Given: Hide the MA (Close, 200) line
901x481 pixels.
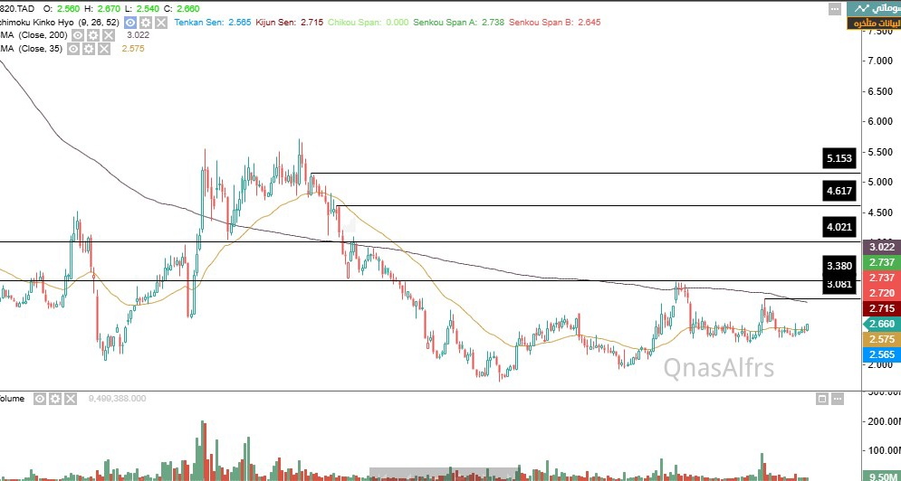Looking at the screenshot, I should click(78, 35).
